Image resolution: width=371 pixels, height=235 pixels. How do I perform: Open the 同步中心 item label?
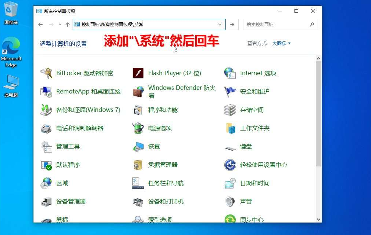pos(252,220)
